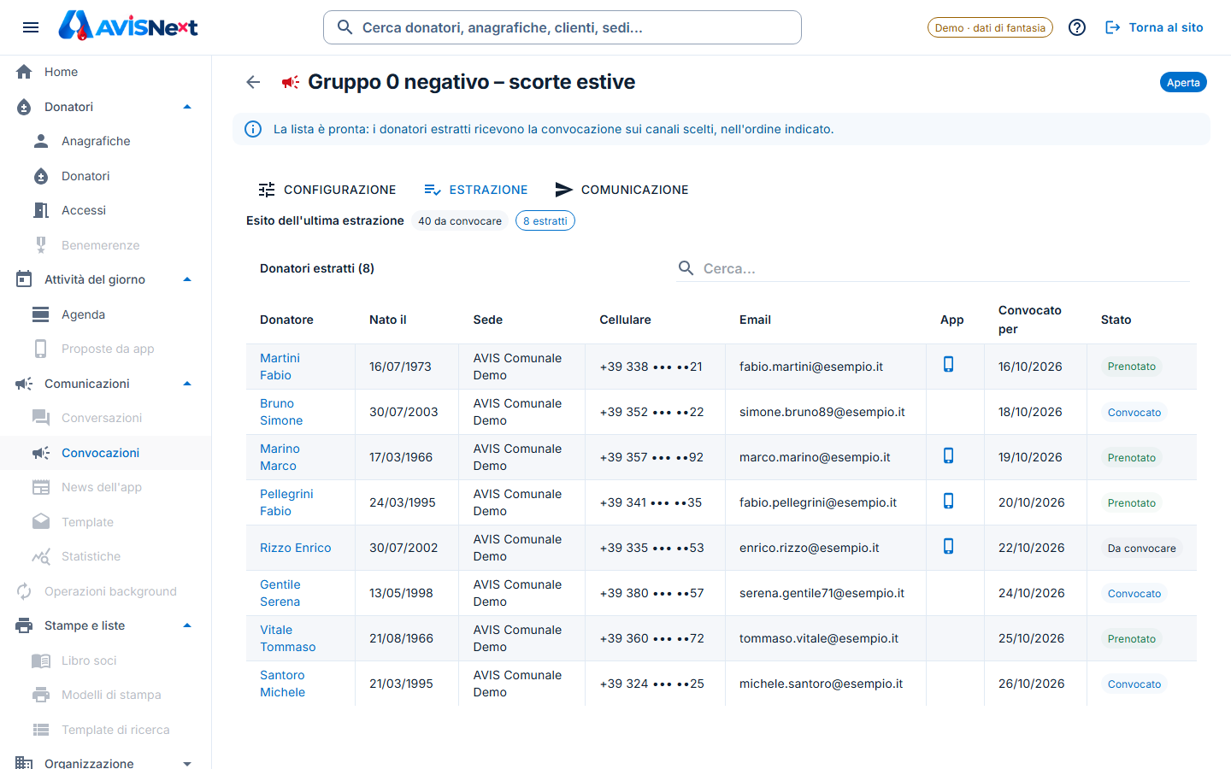The width and height of the screenshot is (1231, 769).
Task: Click email simone.bruno89@esempio.it
Action: click(x=822, y=412)
